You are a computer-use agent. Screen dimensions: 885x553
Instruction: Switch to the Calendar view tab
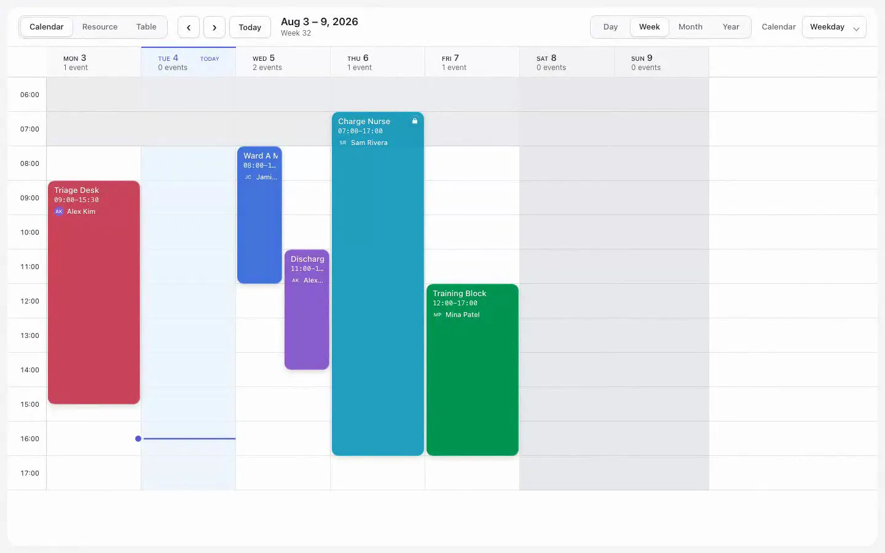47,27
